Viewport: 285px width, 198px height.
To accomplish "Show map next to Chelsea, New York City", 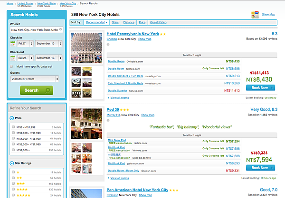I will click(x=145, y=39).
